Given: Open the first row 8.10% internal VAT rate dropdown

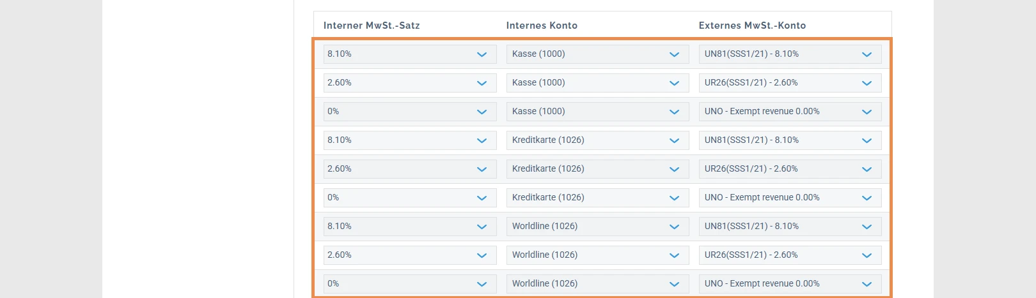Looking at the screenshot, I should (410, 54).
